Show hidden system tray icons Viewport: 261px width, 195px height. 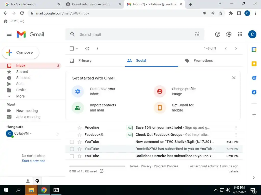click(216, 190)
